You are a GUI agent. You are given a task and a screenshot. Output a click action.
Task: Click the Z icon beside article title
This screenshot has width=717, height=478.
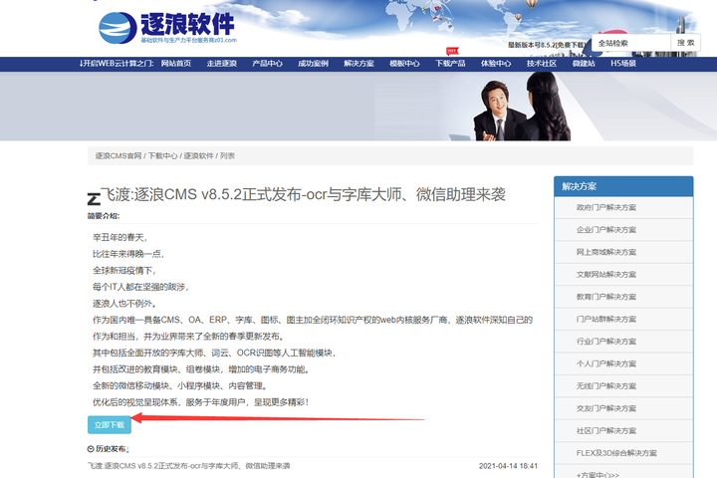[94, 198]
